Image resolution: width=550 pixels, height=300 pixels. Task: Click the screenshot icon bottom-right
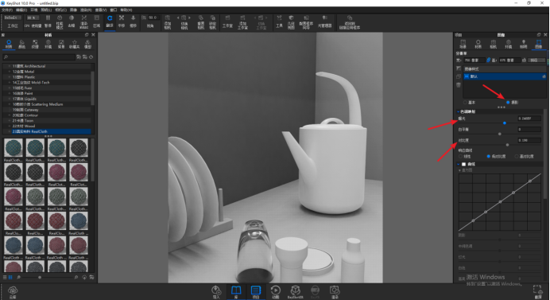click(537, 290)
